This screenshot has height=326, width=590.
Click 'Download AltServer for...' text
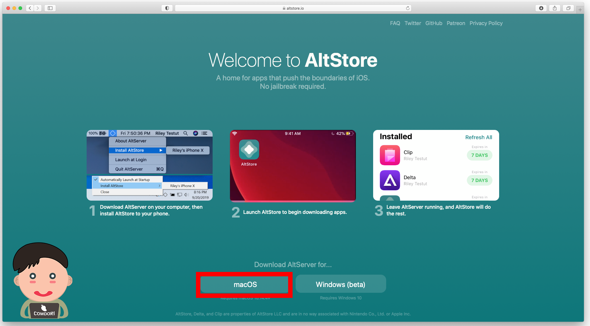(x=293, y=265)
